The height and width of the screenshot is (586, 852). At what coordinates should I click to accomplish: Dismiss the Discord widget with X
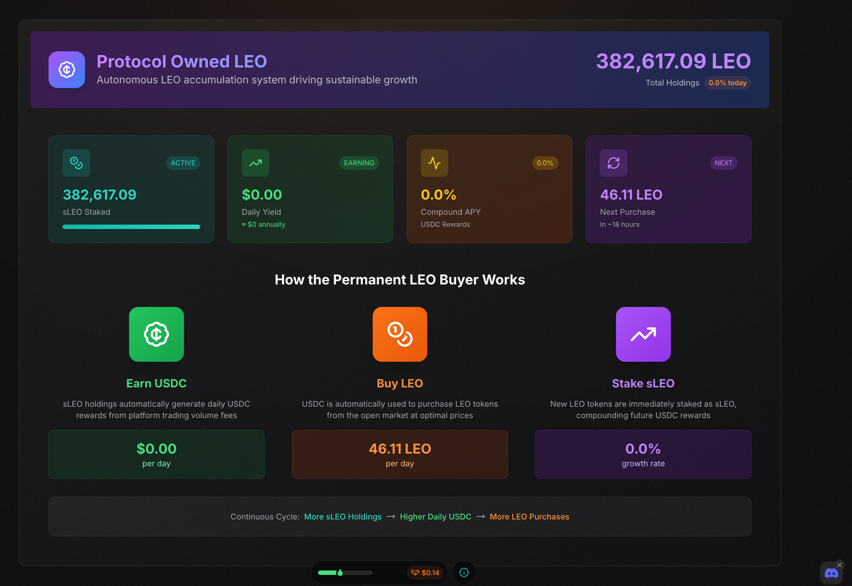tap(839, 565)
